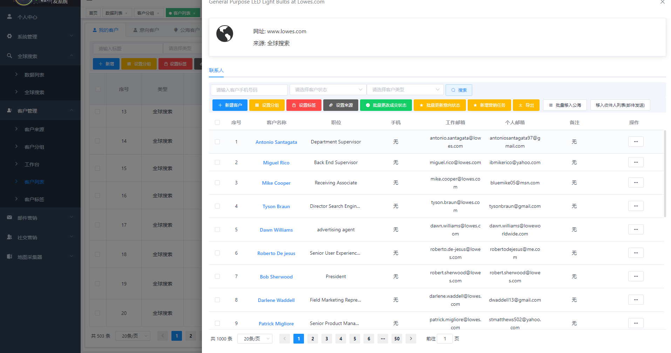Click the 导出 export button
Screen dimensions: 671x353
coord(526,105)
